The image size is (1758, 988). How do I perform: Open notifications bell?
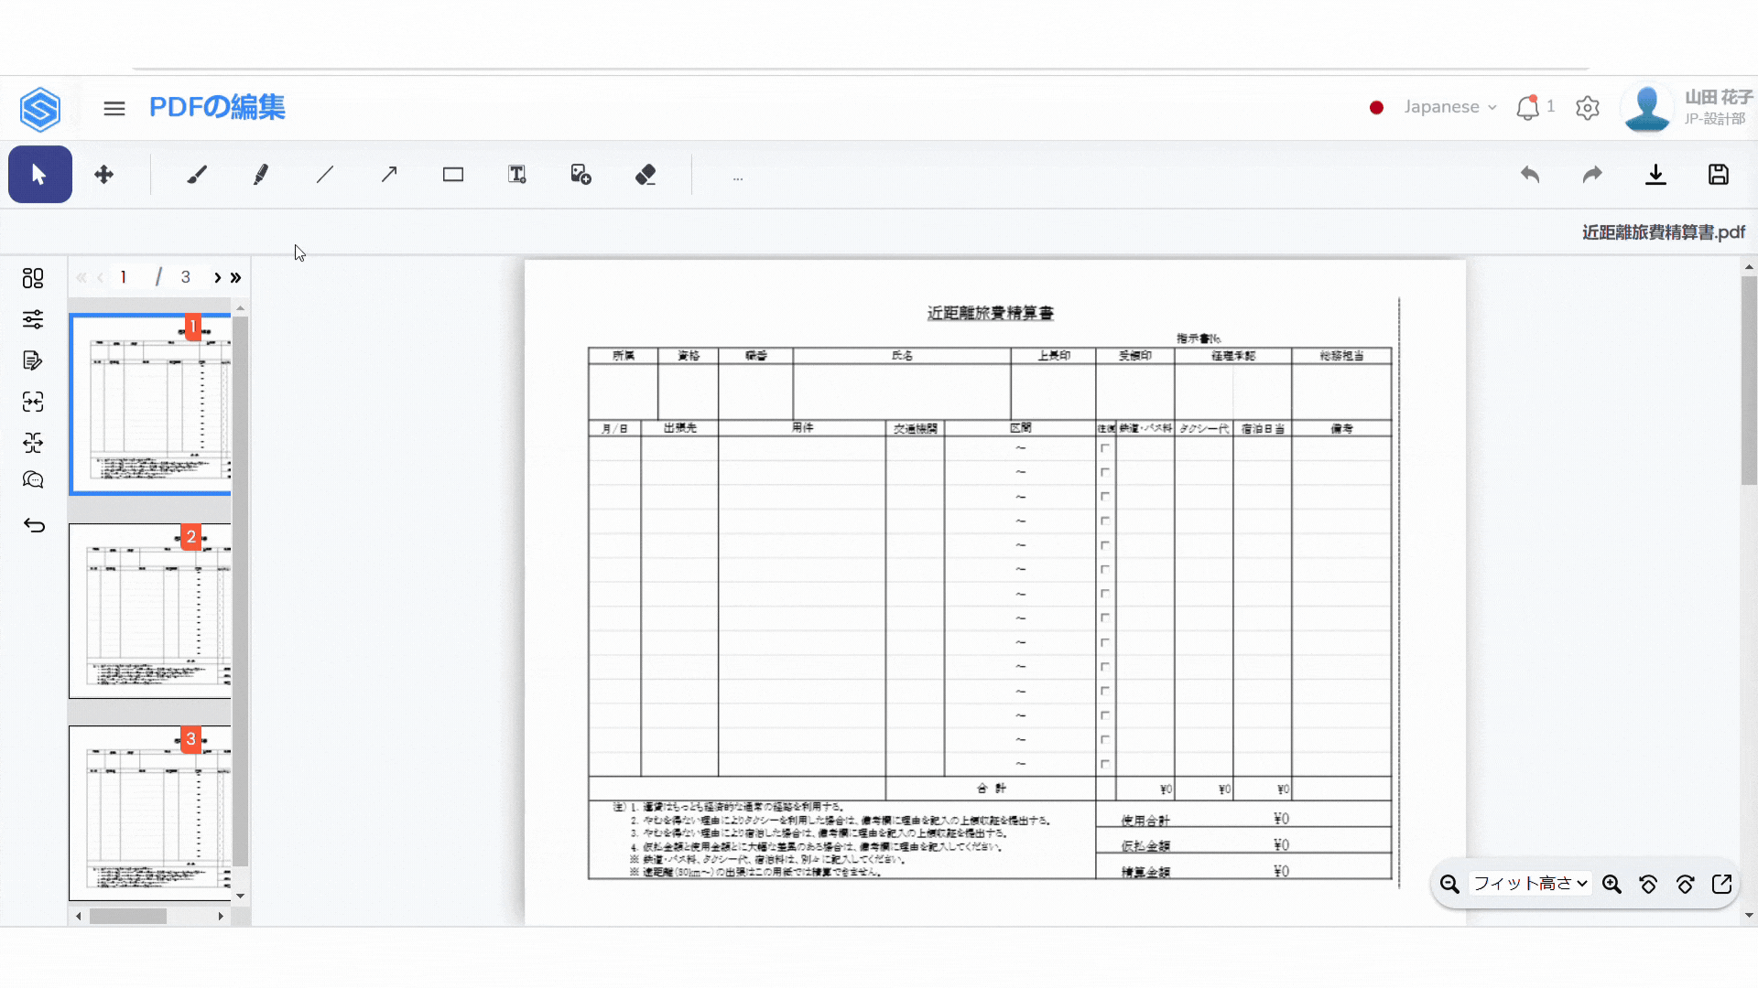click(x=1527, y=108)
